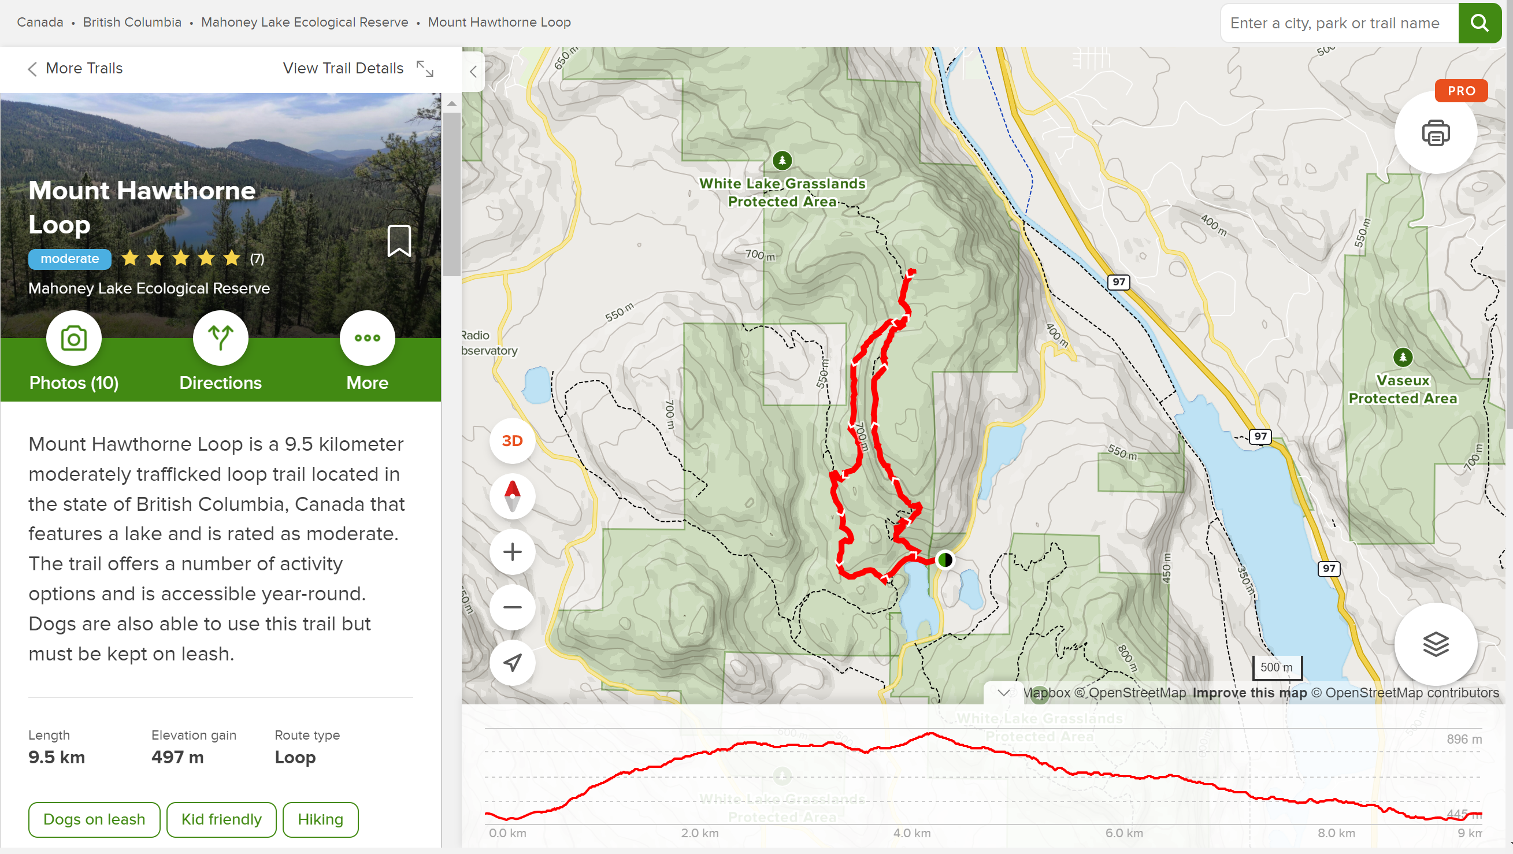Open Directions icon button

(220, 339)
